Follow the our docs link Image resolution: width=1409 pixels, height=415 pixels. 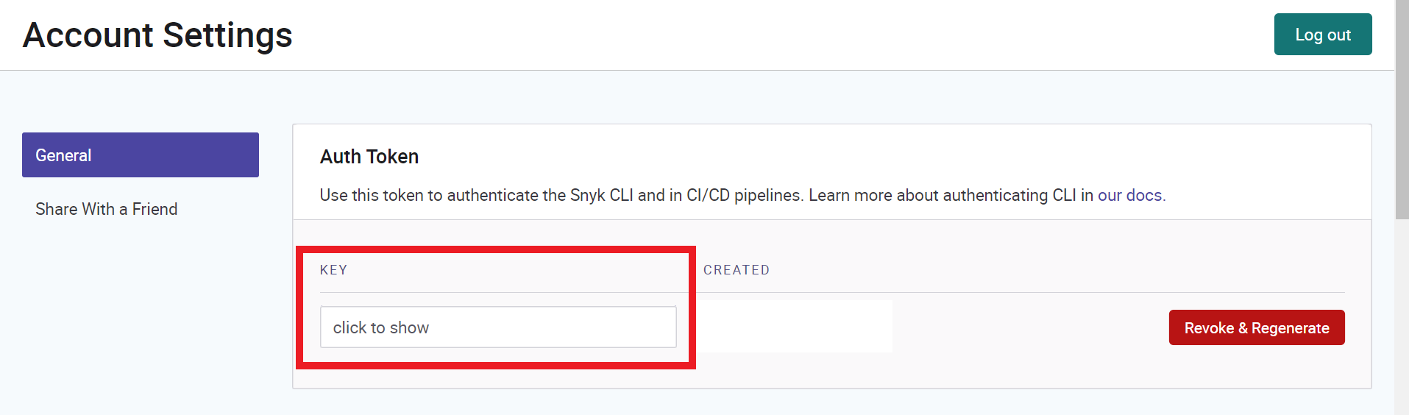click(x=1130, y=195)
